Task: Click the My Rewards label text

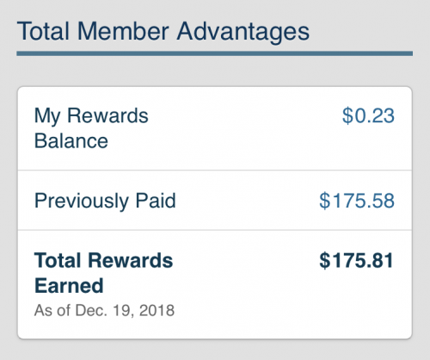Action: coord(91,115)
